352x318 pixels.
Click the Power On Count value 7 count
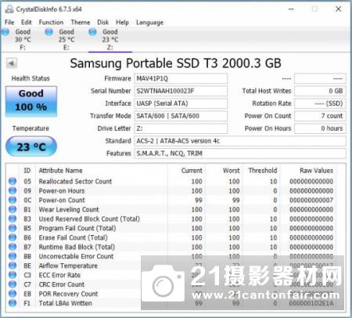(x=320, y=116)
